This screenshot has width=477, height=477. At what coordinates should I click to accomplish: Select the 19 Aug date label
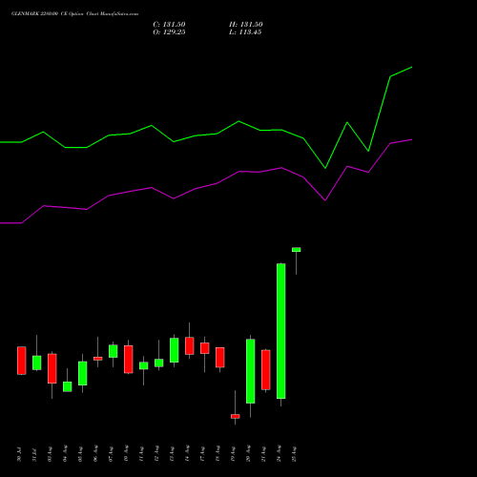click(233, 454)
